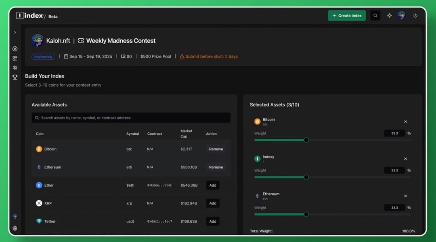The height and width of the screenshot is (242, 436).
Task: Toggle the light theme sun icon
Action: pos(389,16)
